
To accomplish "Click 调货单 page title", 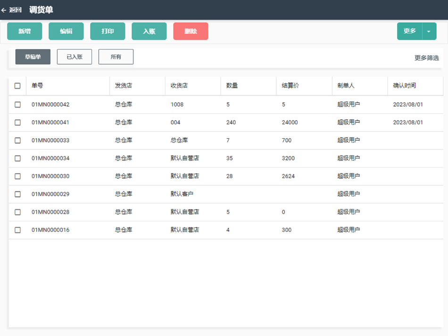I will tap(41, 10).
